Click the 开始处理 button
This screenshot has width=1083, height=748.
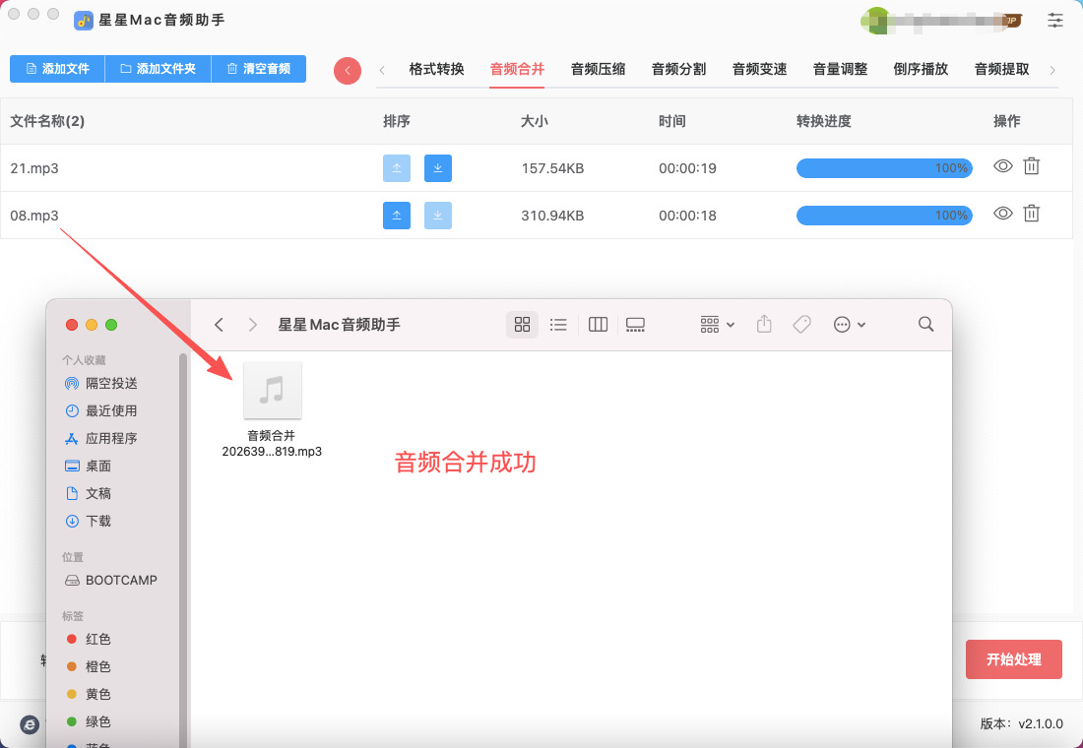pos(1013,659)
